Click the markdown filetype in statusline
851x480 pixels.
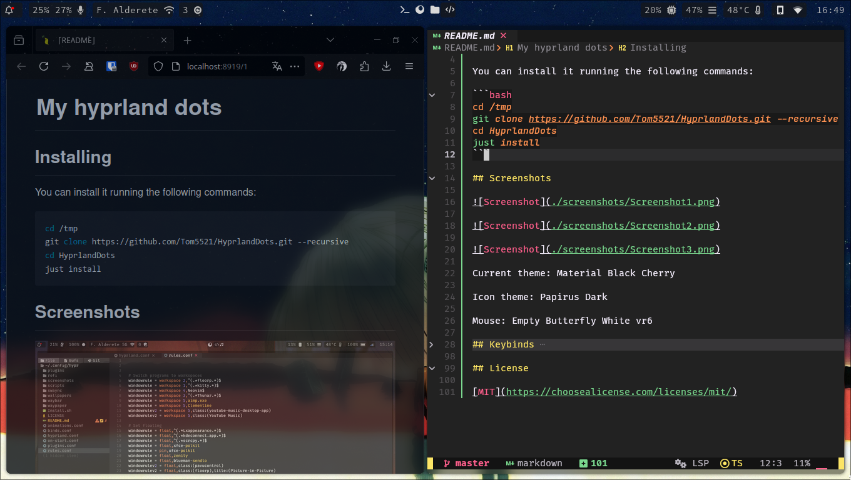tap(534, 463)
